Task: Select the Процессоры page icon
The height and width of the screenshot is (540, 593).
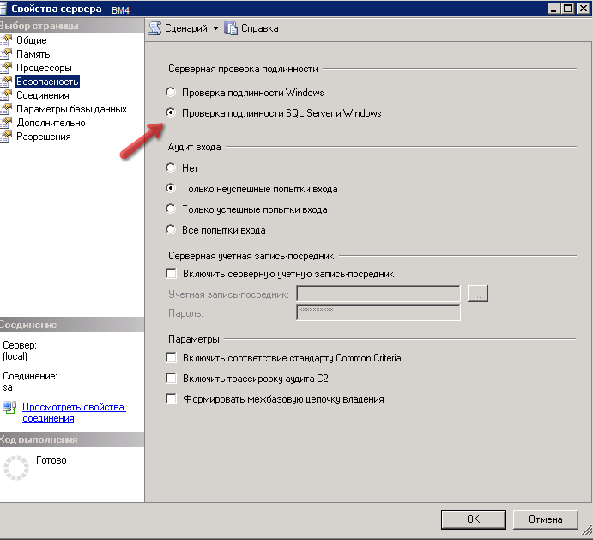Action: tap(7, 68)
